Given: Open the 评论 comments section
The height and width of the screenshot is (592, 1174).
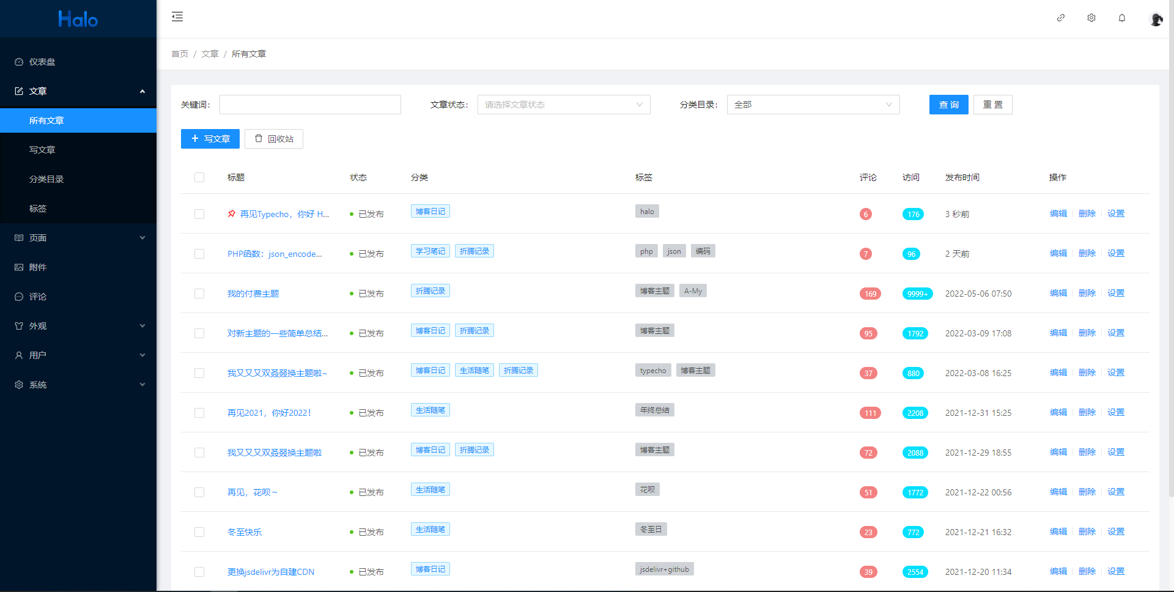Looking at the screenshot, I should coord(38,297).
